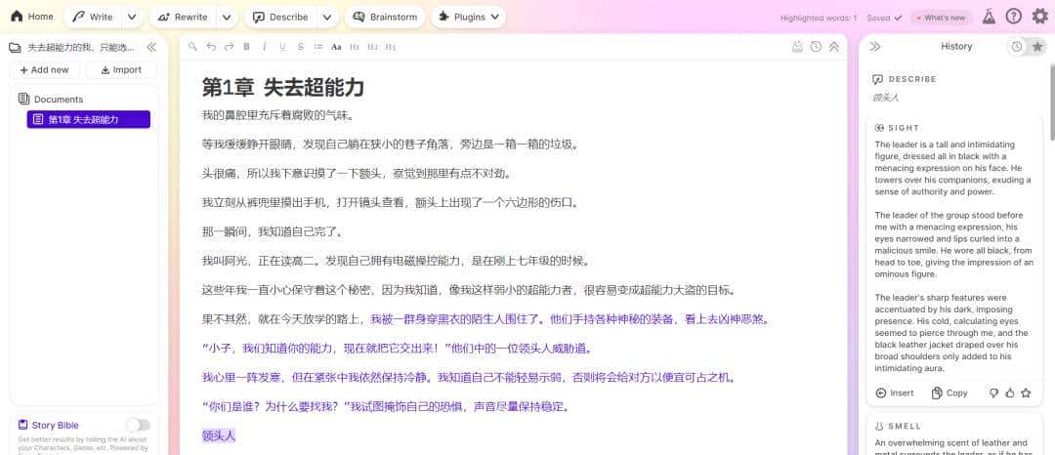Click the Rewrite button

pyautogui.click(x=183, y=18)
